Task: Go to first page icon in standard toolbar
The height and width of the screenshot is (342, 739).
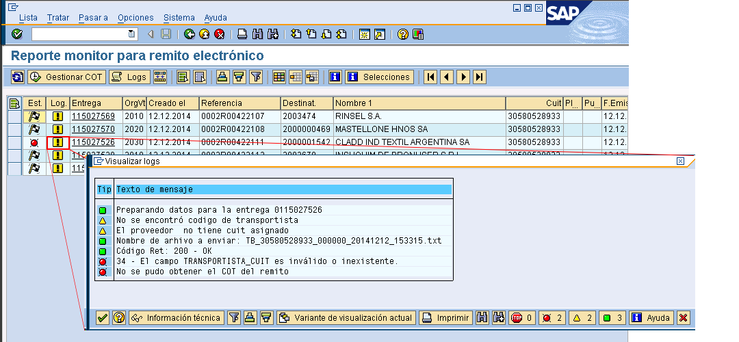Action: (x=296, y=34)
